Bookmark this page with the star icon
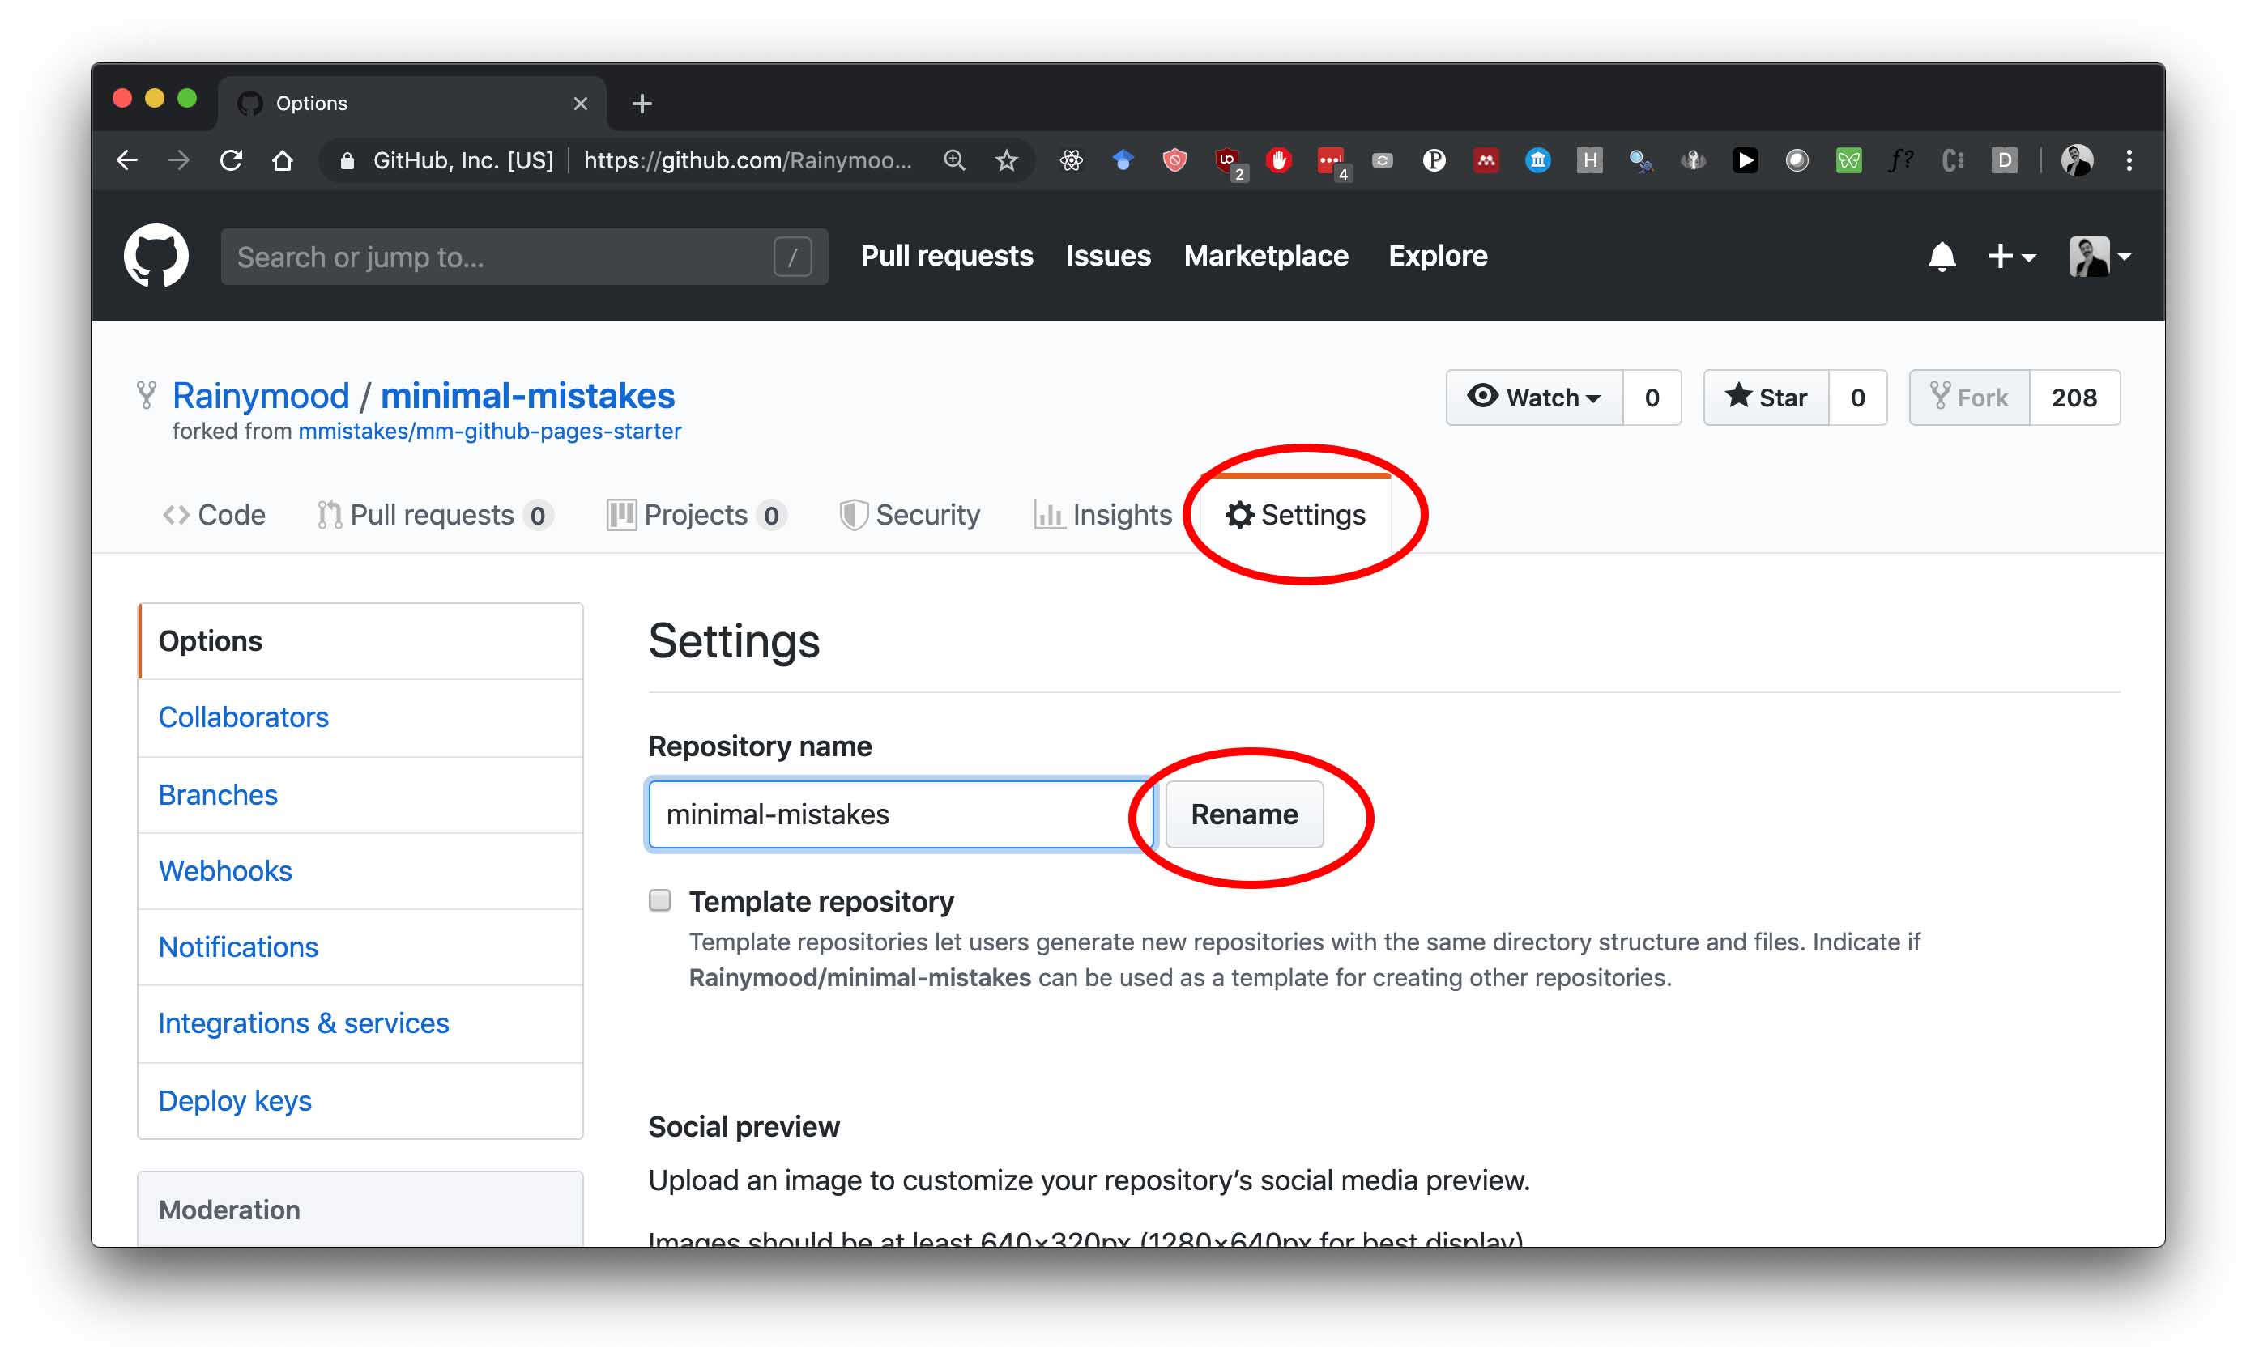Screen dimensions: 2255x1365 coord(1007,161)
